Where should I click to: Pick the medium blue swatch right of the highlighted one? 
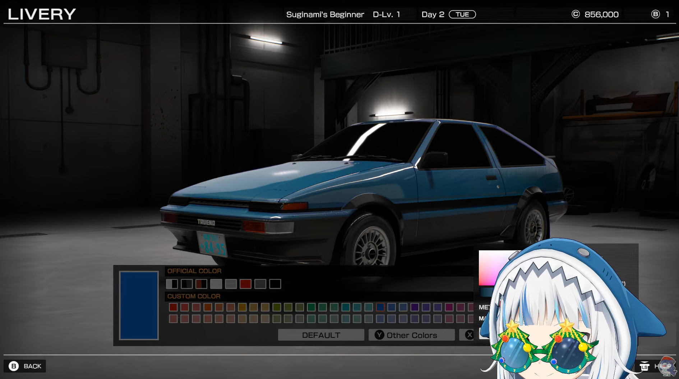(392, 307)
